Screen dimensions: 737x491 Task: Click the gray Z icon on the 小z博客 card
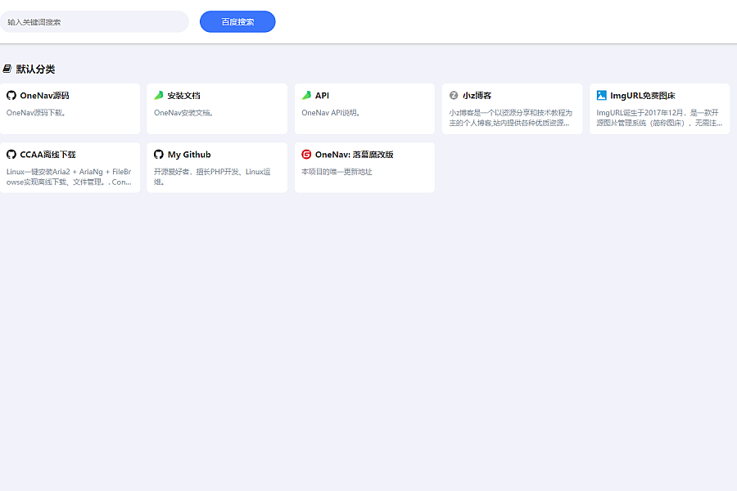[454, 96]
